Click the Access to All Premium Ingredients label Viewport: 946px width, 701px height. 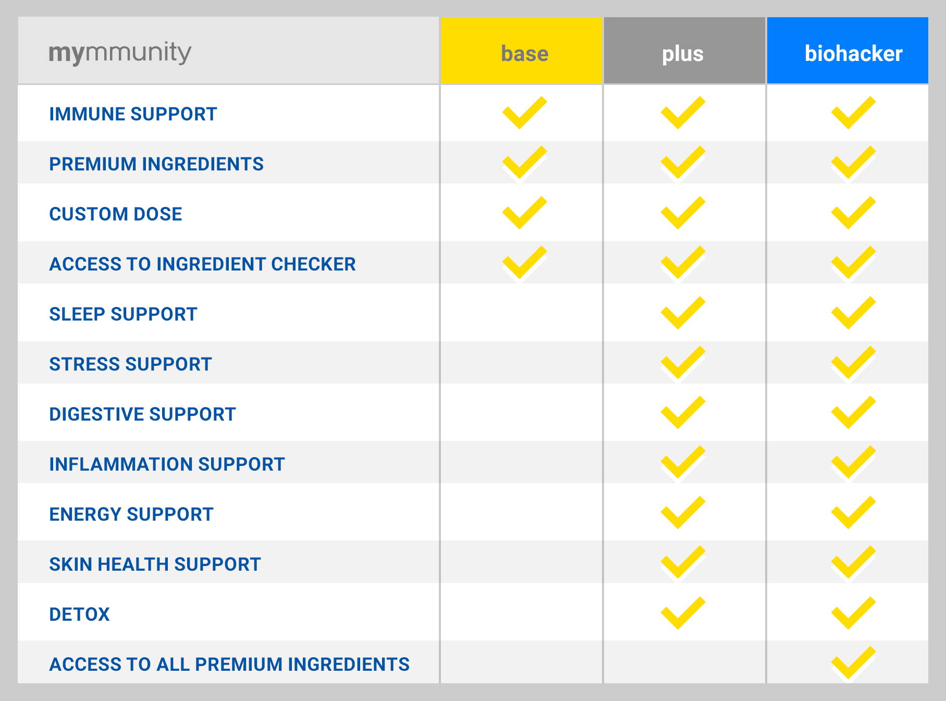(229, 665)
